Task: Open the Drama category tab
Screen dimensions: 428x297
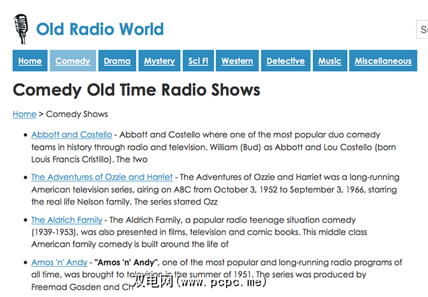Action: point(117,61)
